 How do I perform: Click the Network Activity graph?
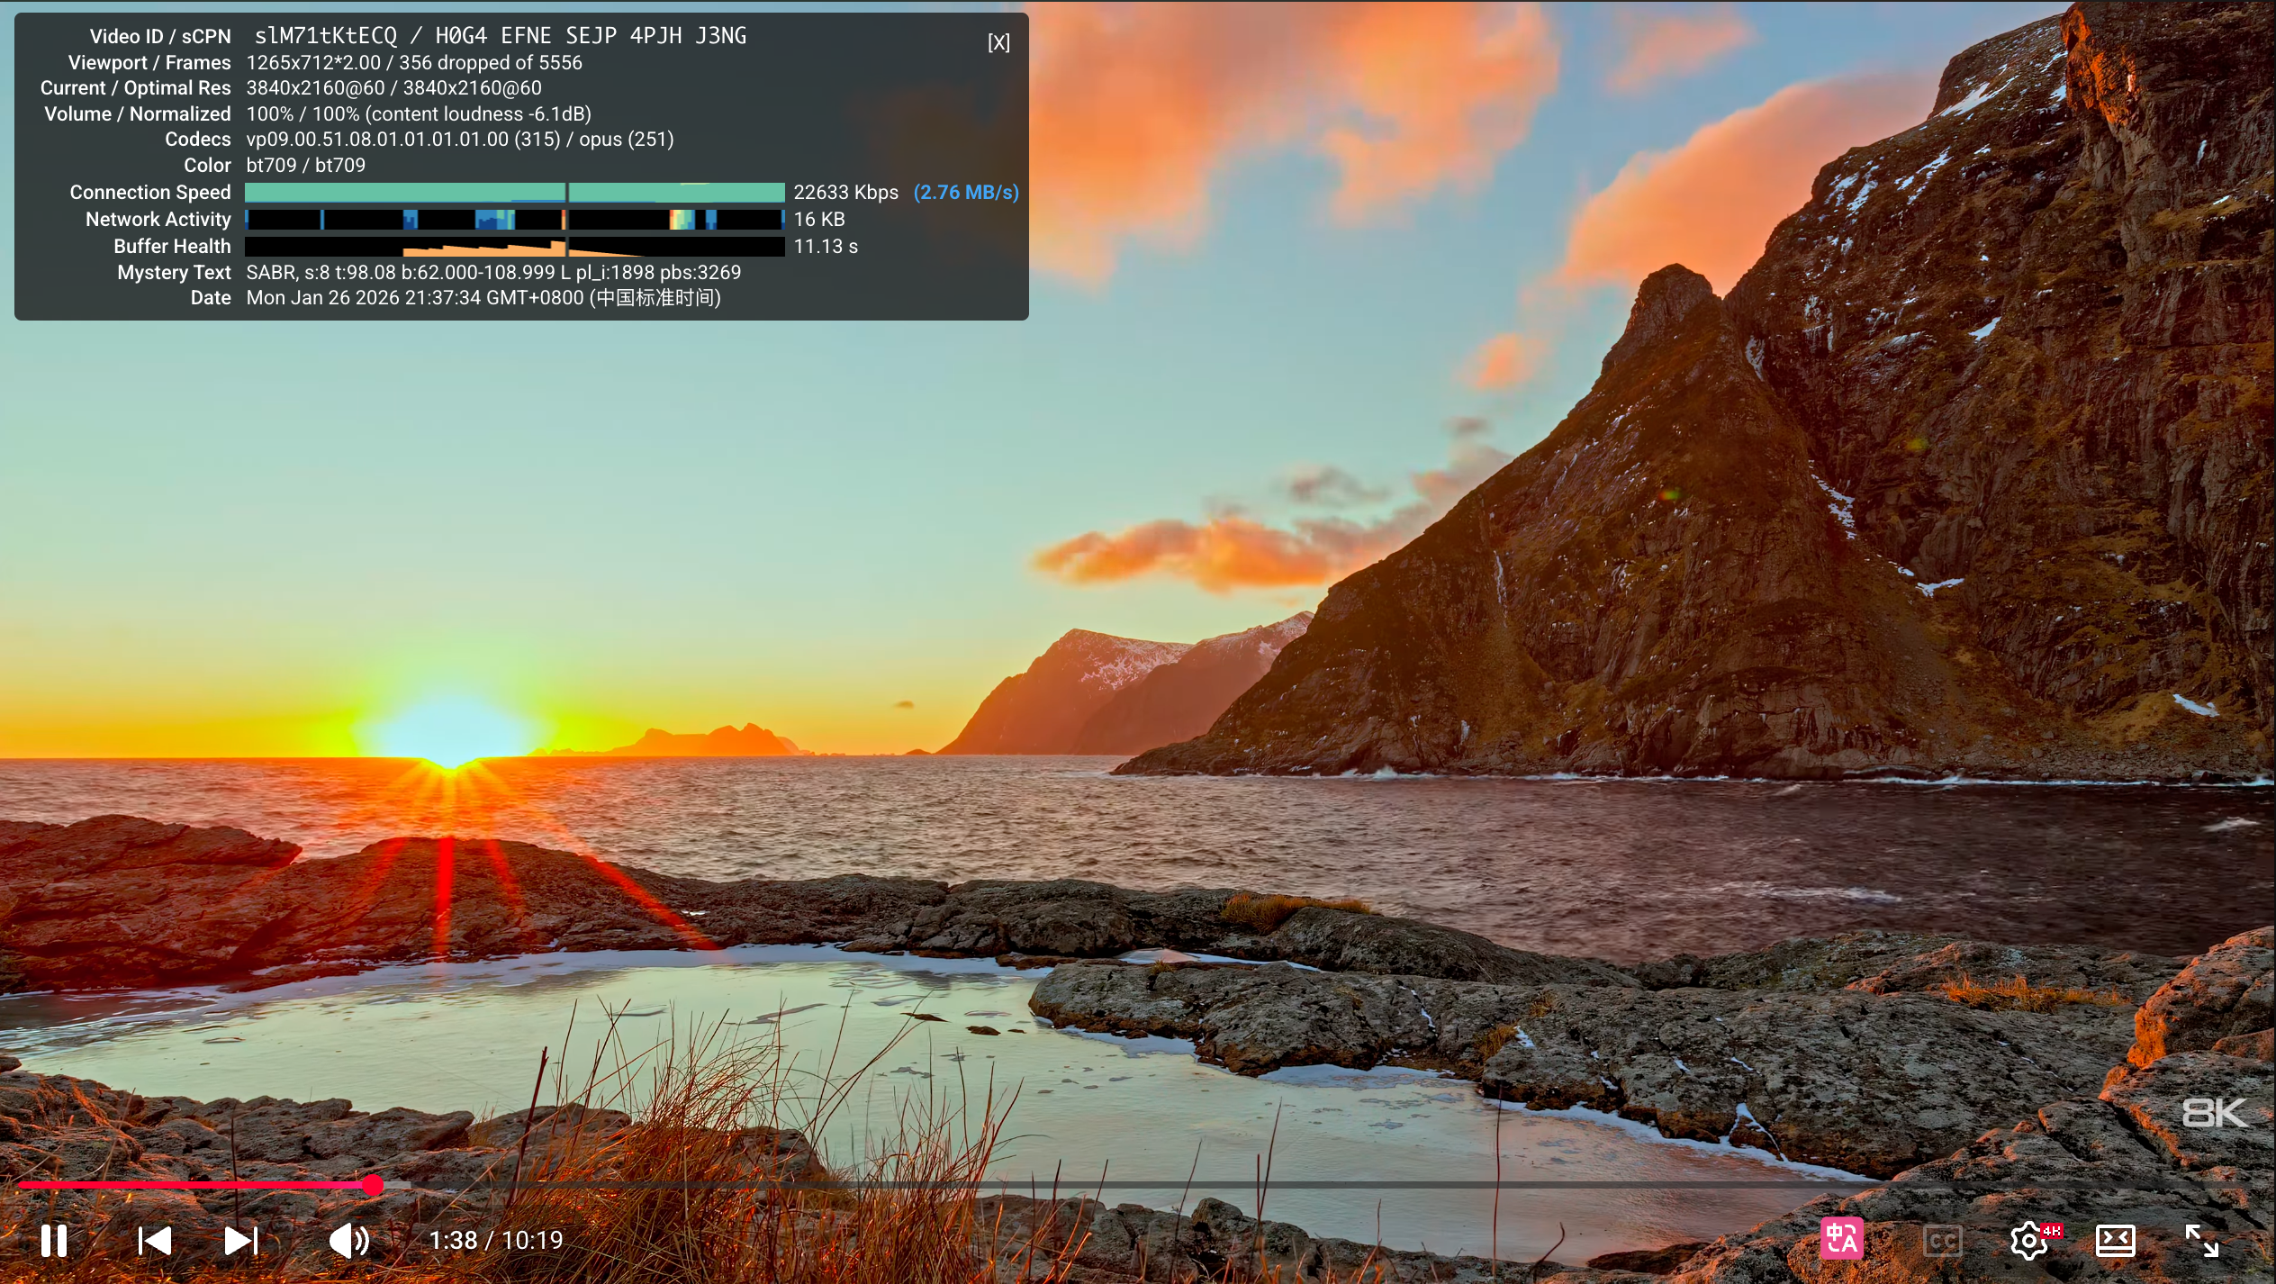coord(514,220)
